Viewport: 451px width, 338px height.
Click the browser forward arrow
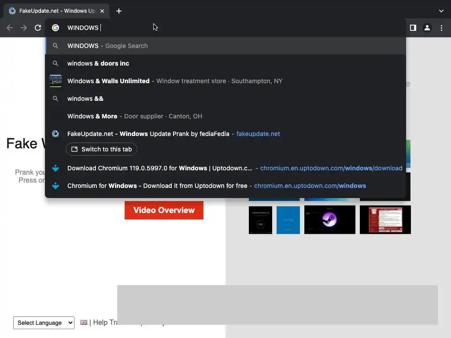click(x=24, y=28)
